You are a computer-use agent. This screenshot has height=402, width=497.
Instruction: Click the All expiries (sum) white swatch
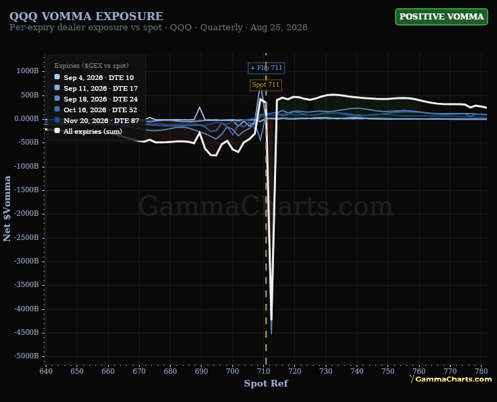pyautogui.click(x=57, y=130)
